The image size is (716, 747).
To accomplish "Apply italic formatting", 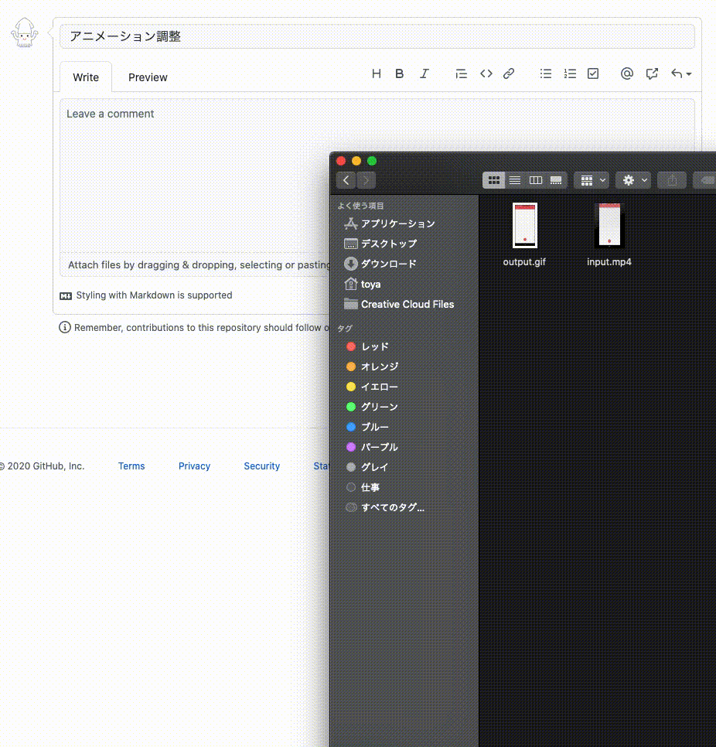I will (424, 73).
